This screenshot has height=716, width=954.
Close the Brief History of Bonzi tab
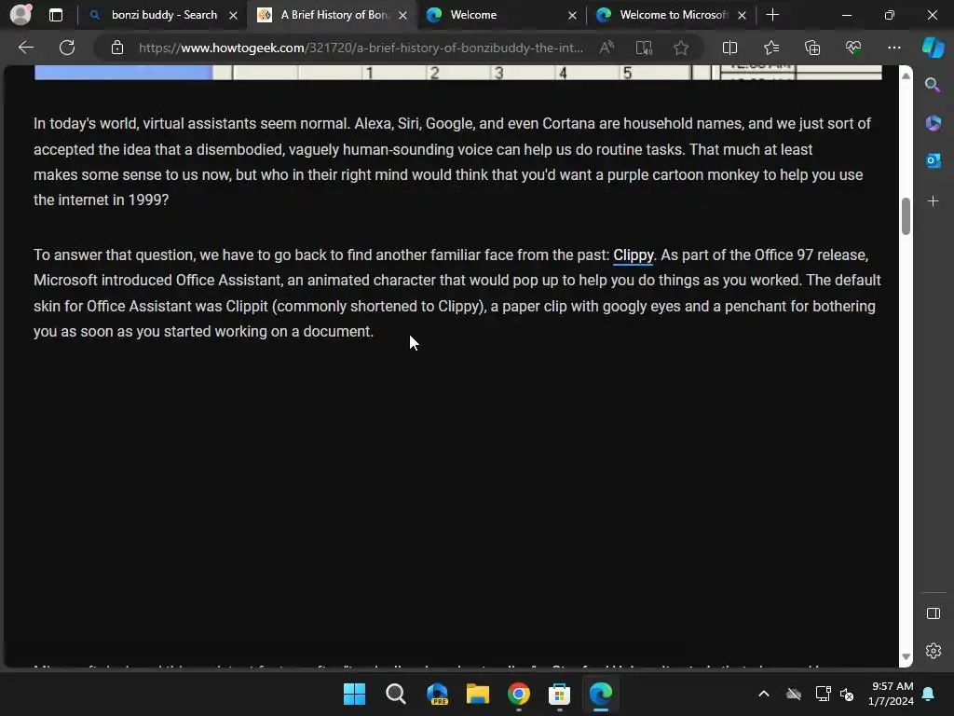point(402,16)
